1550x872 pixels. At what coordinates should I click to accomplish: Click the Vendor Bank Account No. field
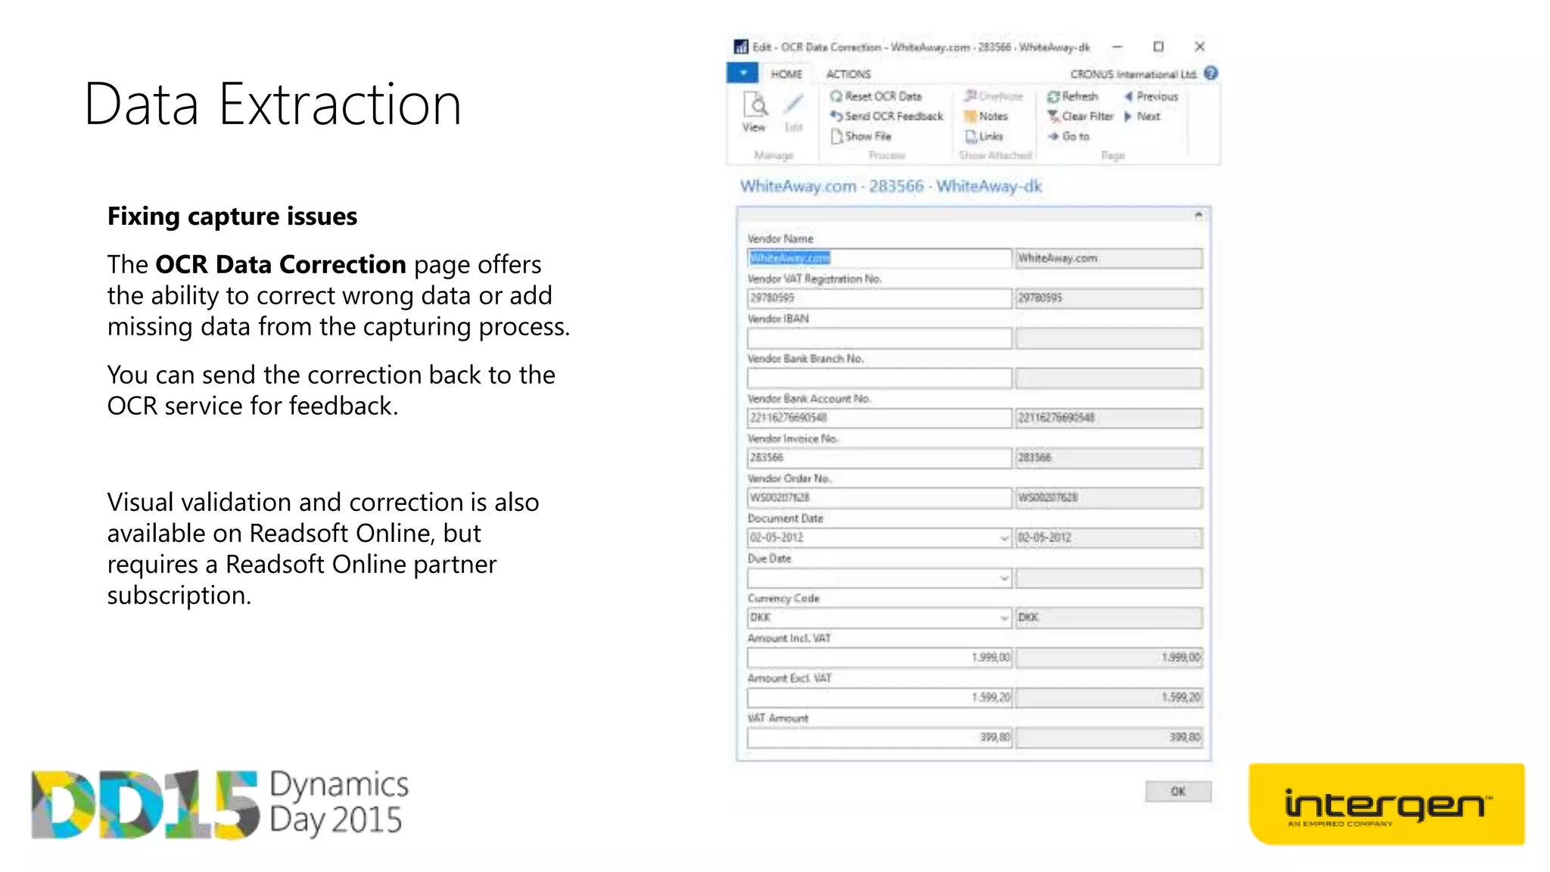pyautogui.click(x=879, y=418)
